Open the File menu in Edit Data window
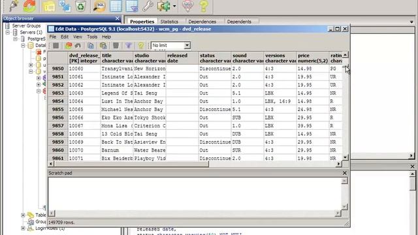Viewport: 418px width, 235px height. pos(53,37)
